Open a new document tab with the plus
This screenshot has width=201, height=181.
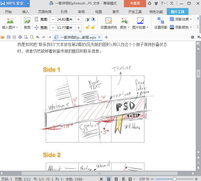106,37
